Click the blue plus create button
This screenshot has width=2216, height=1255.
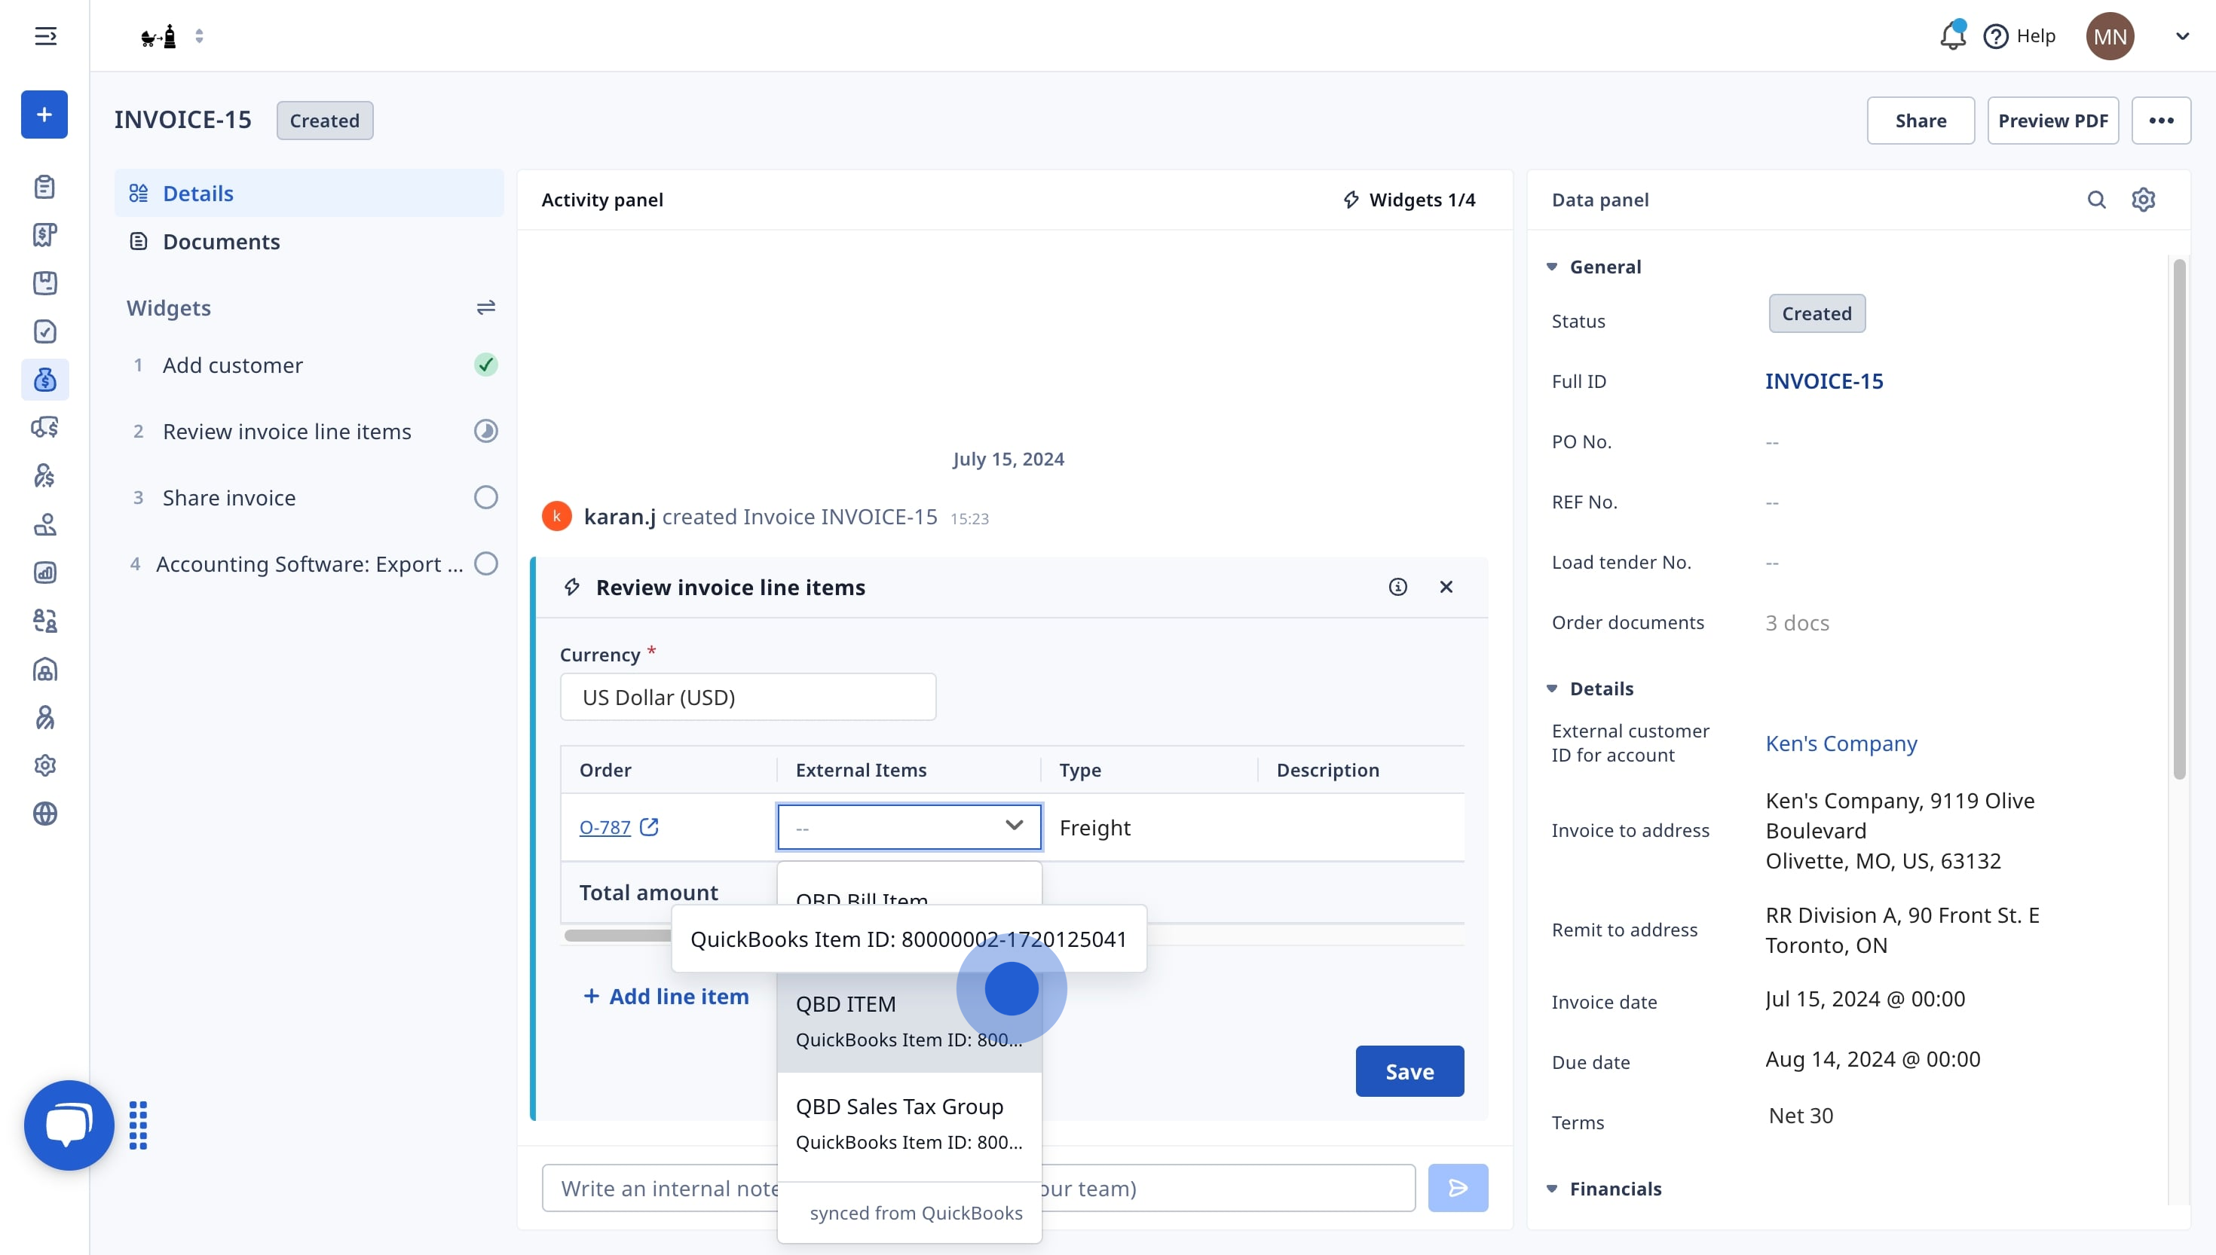click(44, 115)
